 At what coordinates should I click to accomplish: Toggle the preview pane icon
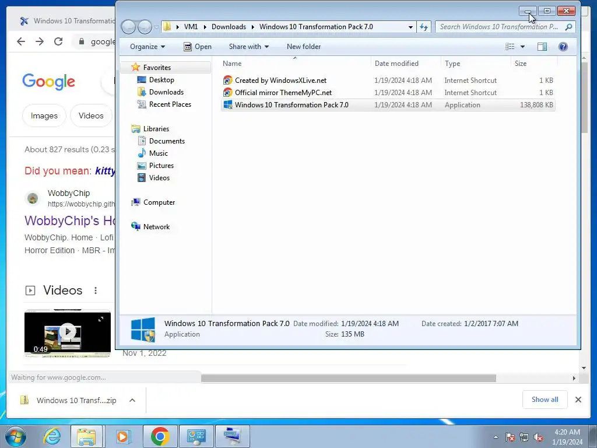point(542,47)
